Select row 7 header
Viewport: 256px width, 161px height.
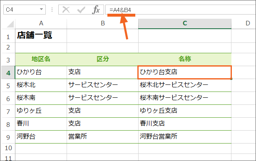coord(8,111)
